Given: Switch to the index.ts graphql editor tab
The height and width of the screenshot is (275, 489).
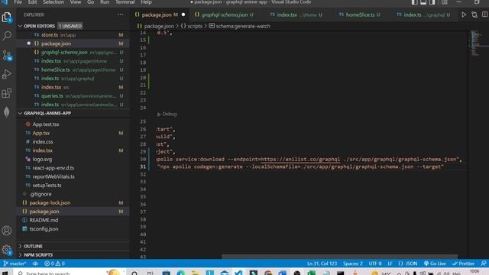Looking at the screenshot, I should [x=424, y=15].
